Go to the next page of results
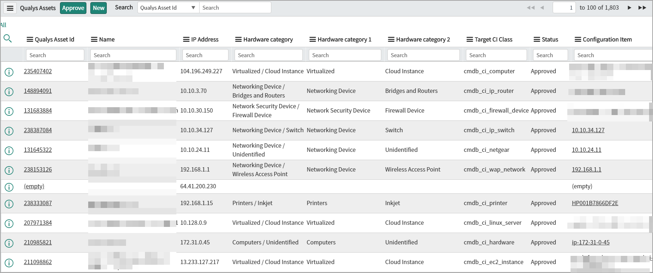This screenshot has height=273, width=653. tap(629, 8)
